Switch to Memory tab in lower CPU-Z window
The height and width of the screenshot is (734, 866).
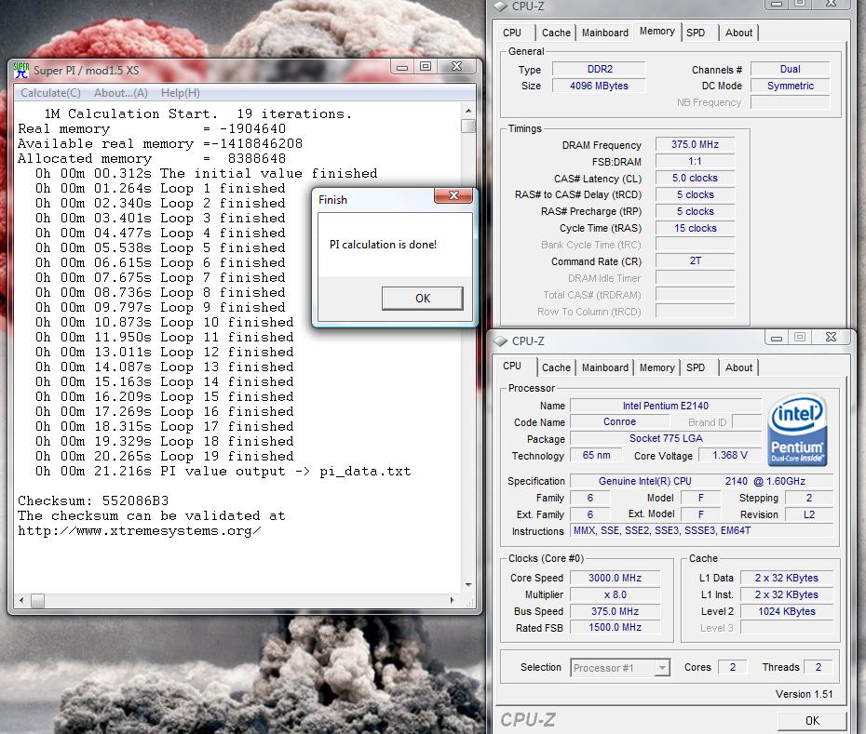click(x=656, y=367)
